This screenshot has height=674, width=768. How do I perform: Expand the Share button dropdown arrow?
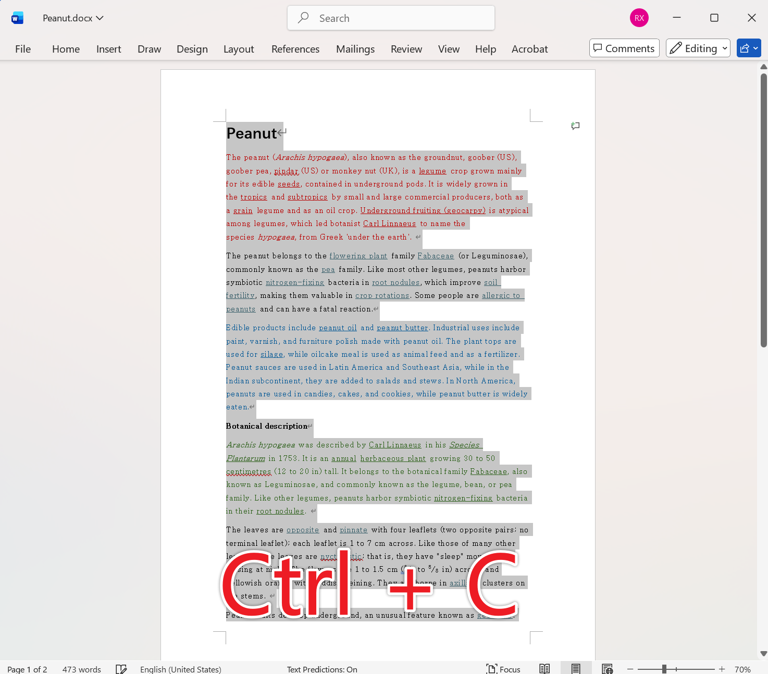[x=755, y=47]
